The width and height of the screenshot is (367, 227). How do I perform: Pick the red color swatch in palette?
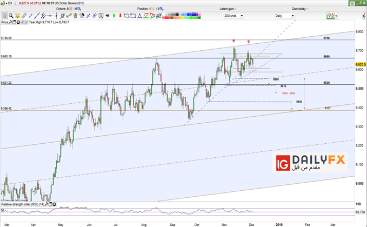167,17
